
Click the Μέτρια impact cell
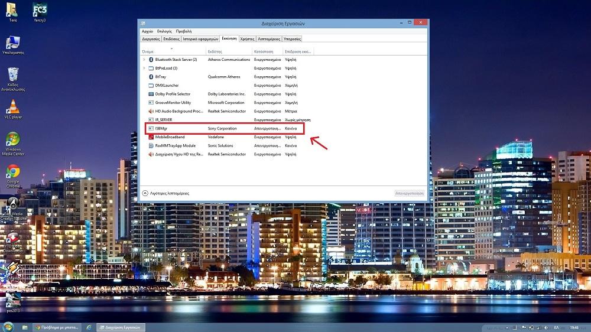click(291, 111)
